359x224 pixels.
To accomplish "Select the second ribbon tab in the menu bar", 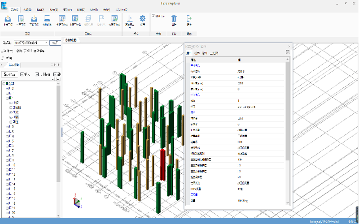I will pyautogui.click(x=27, y=10).
